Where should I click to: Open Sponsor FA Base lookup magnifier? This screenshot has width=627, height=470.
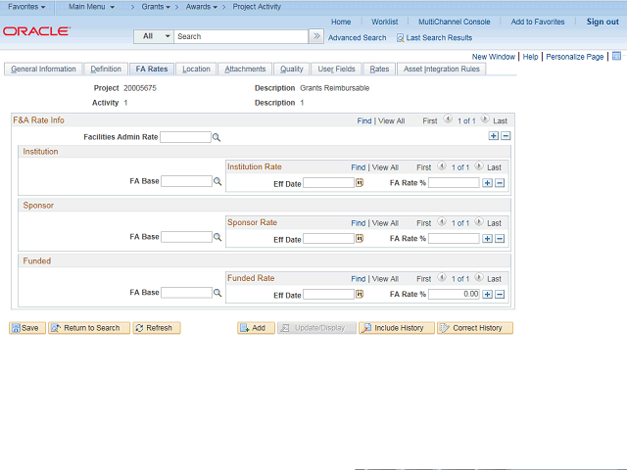(x=217, y=237)
